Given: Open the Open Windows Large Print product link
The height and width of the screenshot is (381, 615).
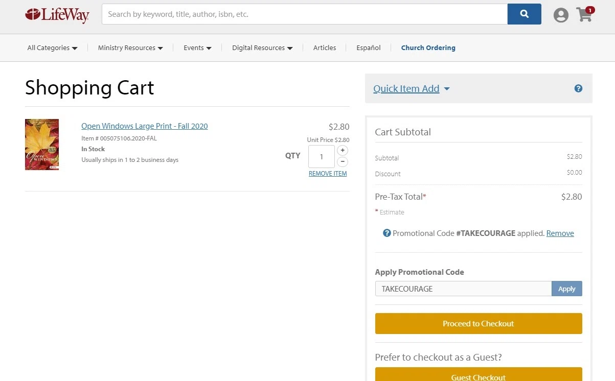Looking at the screenshot, I should (145, 126).
